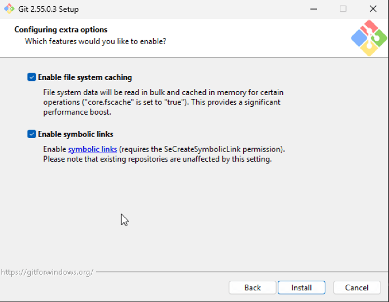Click the Git icon in the title bar
The height and width of the screenshot is (302, 389).
click(9, 9)
